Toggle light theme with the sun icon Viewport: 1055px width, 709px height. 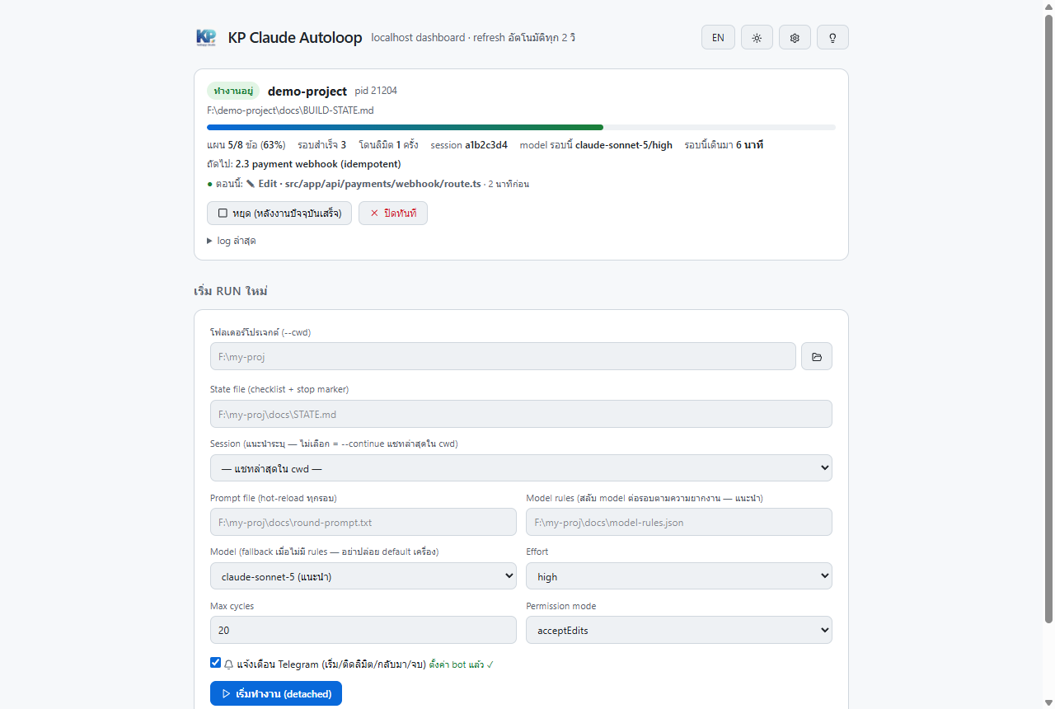click(x=757, y=37)
